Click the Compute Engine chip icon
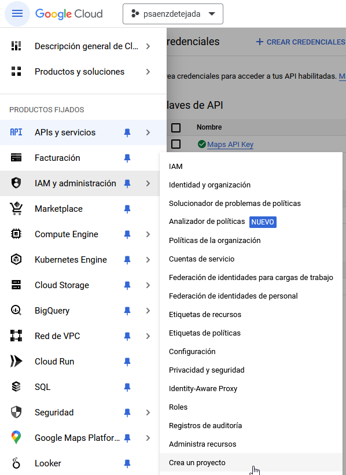Screen dimensions: 346x475 [16, 234]
